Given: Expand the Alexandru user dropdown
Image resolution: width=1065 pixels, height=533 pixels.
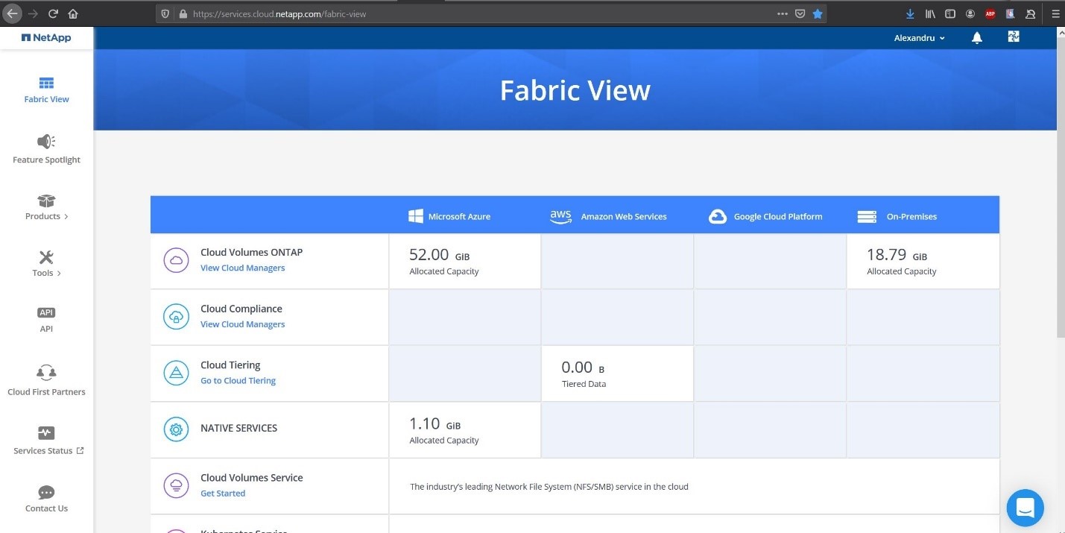Looking at the screenshot, I should point(919,38).
